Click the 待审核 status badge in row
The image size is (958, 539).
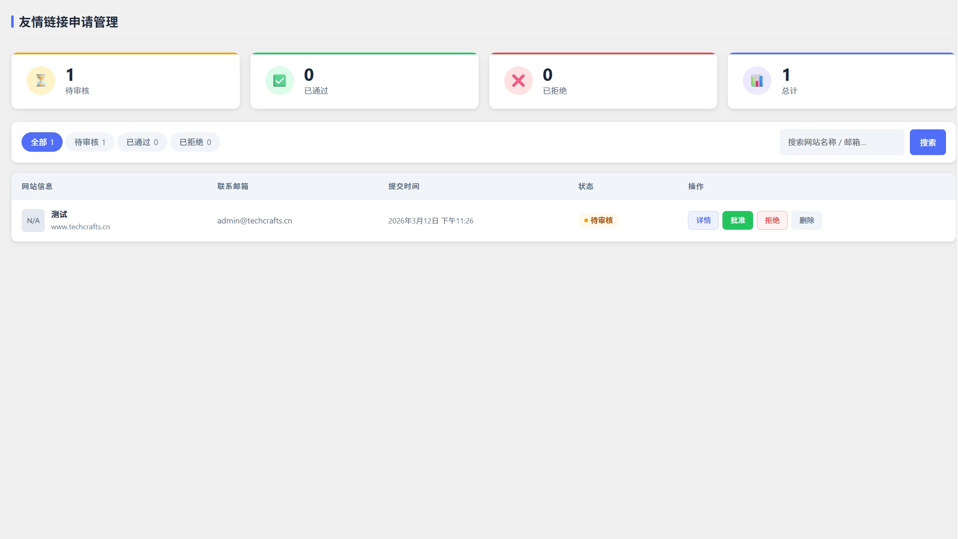598,221
